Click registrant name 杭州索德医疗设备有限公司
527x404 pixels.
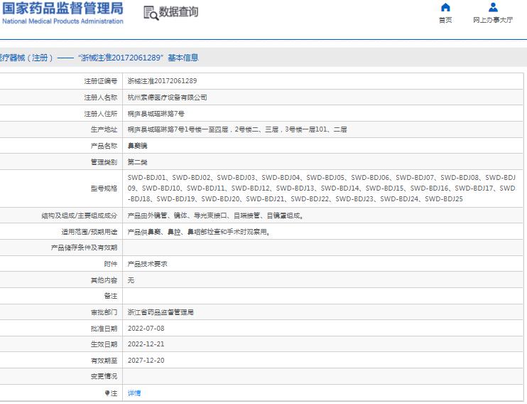[168, 97]
